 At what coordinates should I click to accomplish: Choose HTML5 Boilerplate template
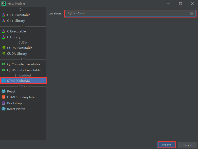point(23,97)
